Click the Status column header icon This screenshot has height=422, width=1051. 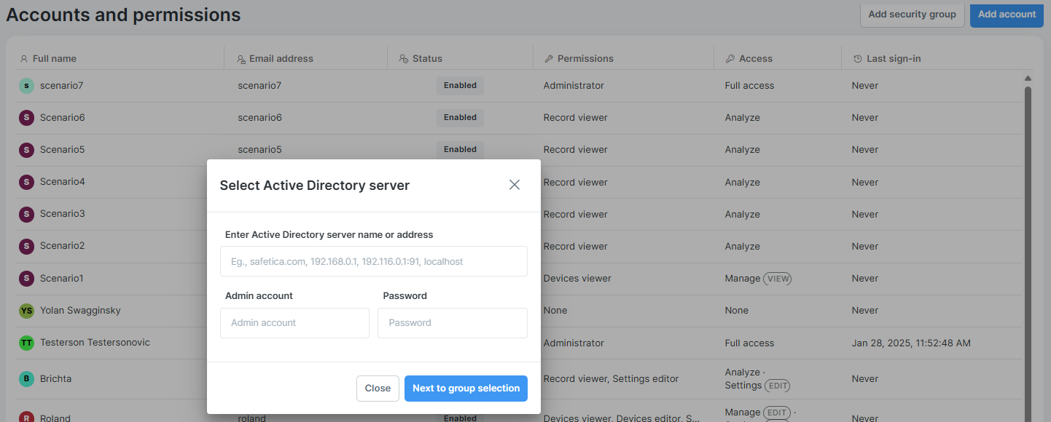(x=404, y=58)
